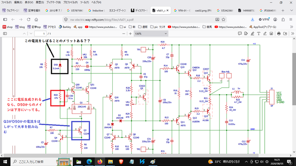This screenshot has height=166, width=296.
Task: Open the ツール(T) menu
Action: coord(84,2)
